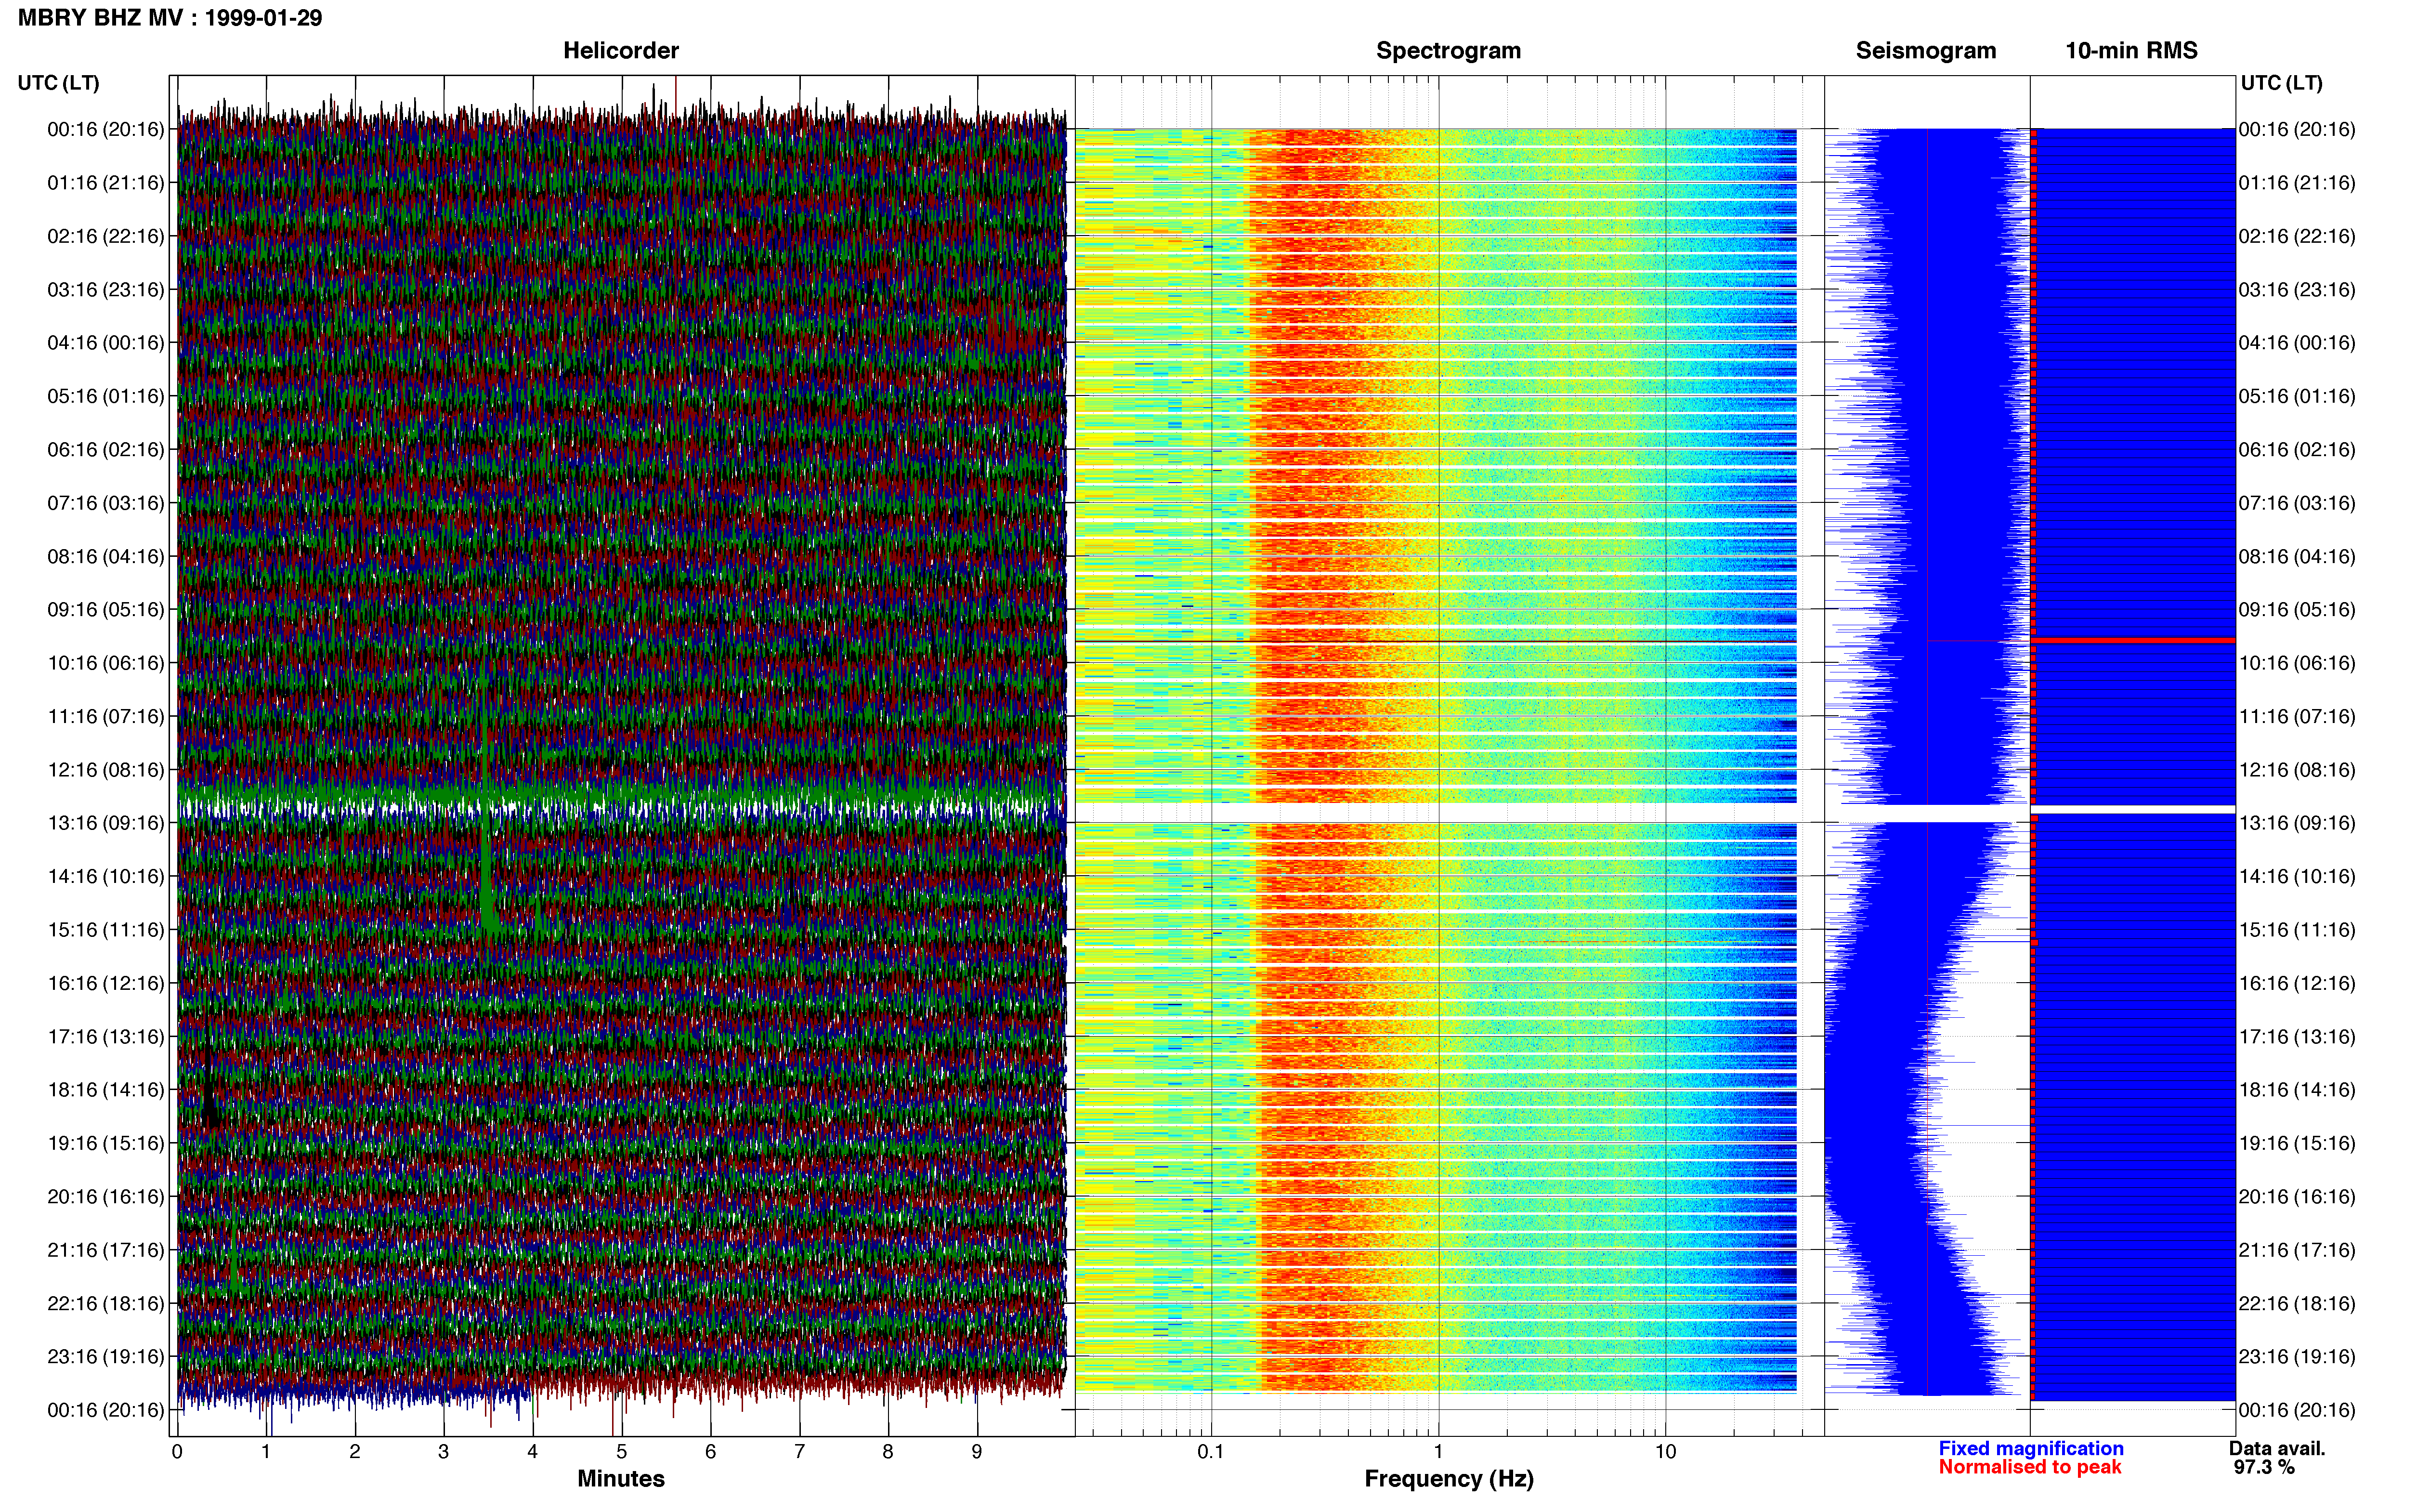Click right time label '21:16 (17:16)'
The width and height of the screenshot is (2417, 1512).
point(2297,1250)
